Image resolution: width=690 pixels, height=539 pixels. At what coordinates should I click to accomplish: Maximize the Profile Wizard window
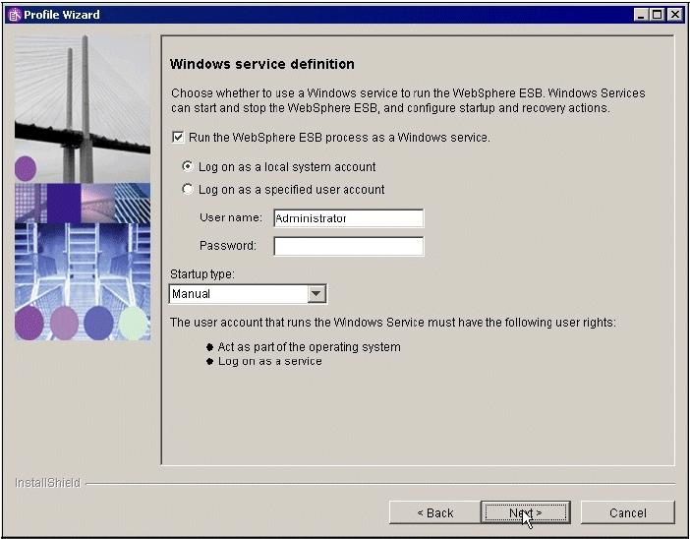(x=657, y=15)
